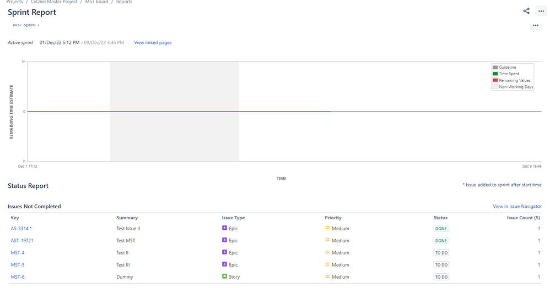
Task: Click Medium priority icon for MST-4
Action: coord(327,252)
